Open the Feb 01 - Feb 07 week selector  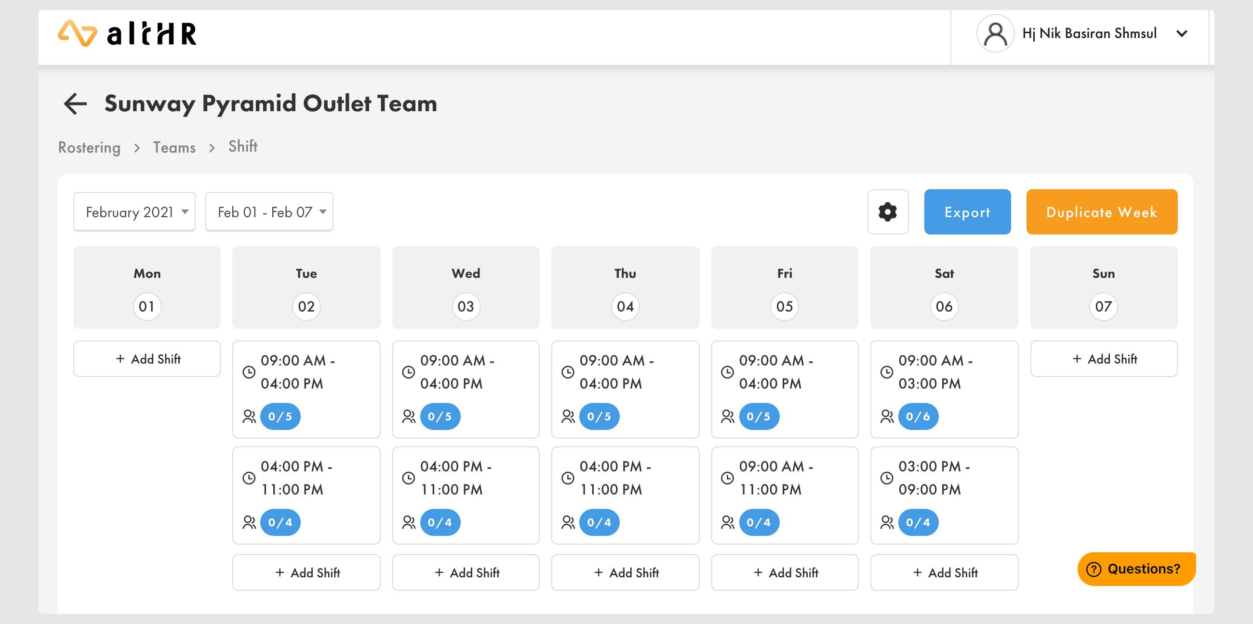[269, 212]
